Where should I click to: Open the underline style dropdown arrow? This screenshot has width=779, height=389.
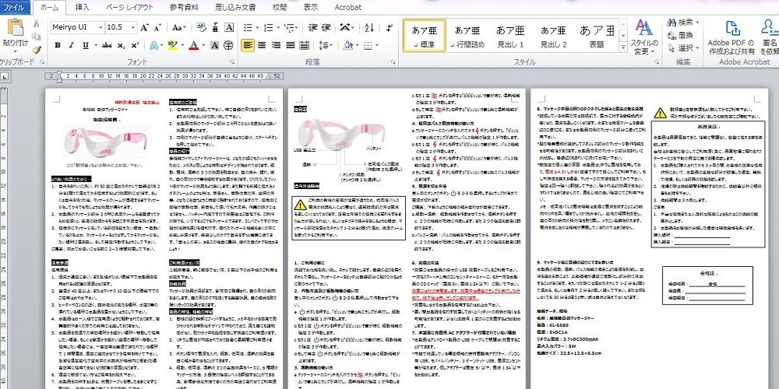click(94, 45)
